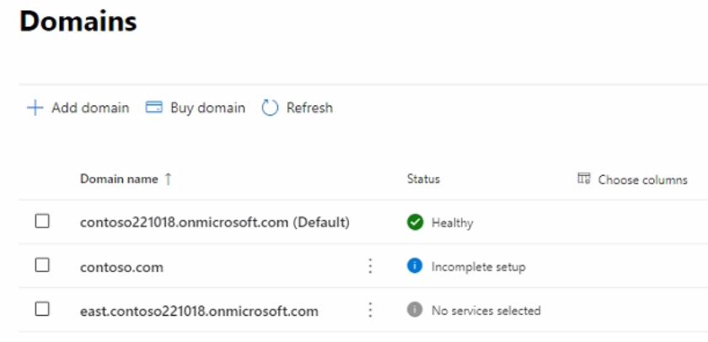
Task: Click the Buy domain button label
Action: click(207, 108)
